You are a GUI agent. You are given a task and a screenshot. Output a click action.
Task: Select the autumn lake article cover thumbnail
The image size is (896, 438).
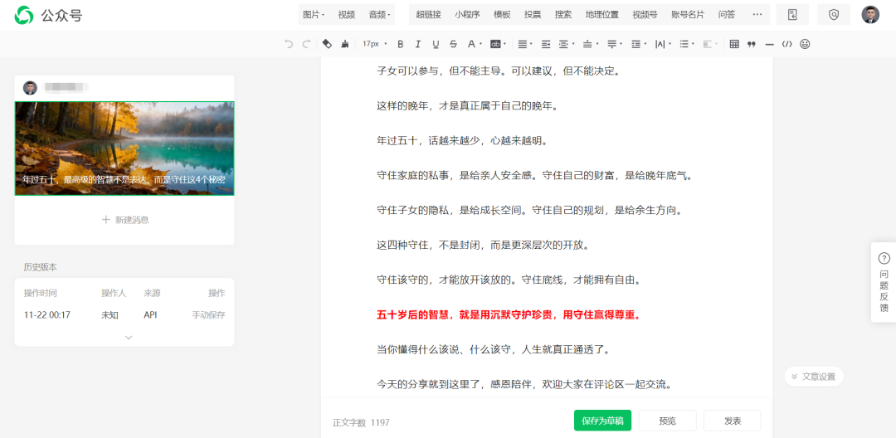click(124, 148)
